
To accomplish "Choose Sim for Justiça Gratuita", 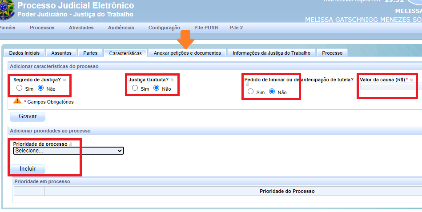I will (135, 88).
